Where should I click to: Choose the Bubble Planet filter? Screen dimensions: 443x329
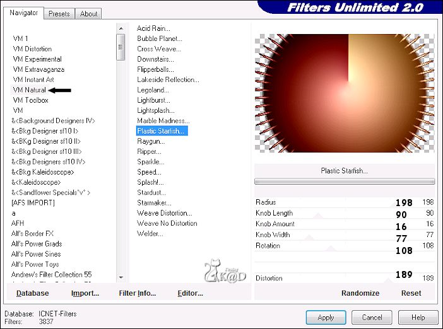coord(160,38)
